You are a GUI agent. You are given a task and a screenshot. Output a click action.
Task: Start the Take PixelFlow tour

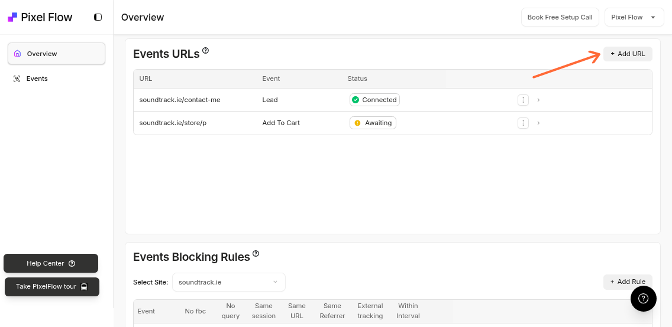coord(52,287)
